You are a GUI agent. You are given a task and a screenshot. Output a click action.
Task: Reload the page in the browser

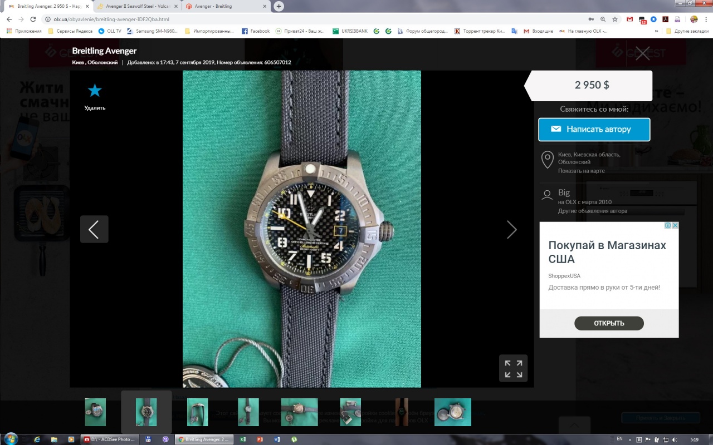click(32, 19)
